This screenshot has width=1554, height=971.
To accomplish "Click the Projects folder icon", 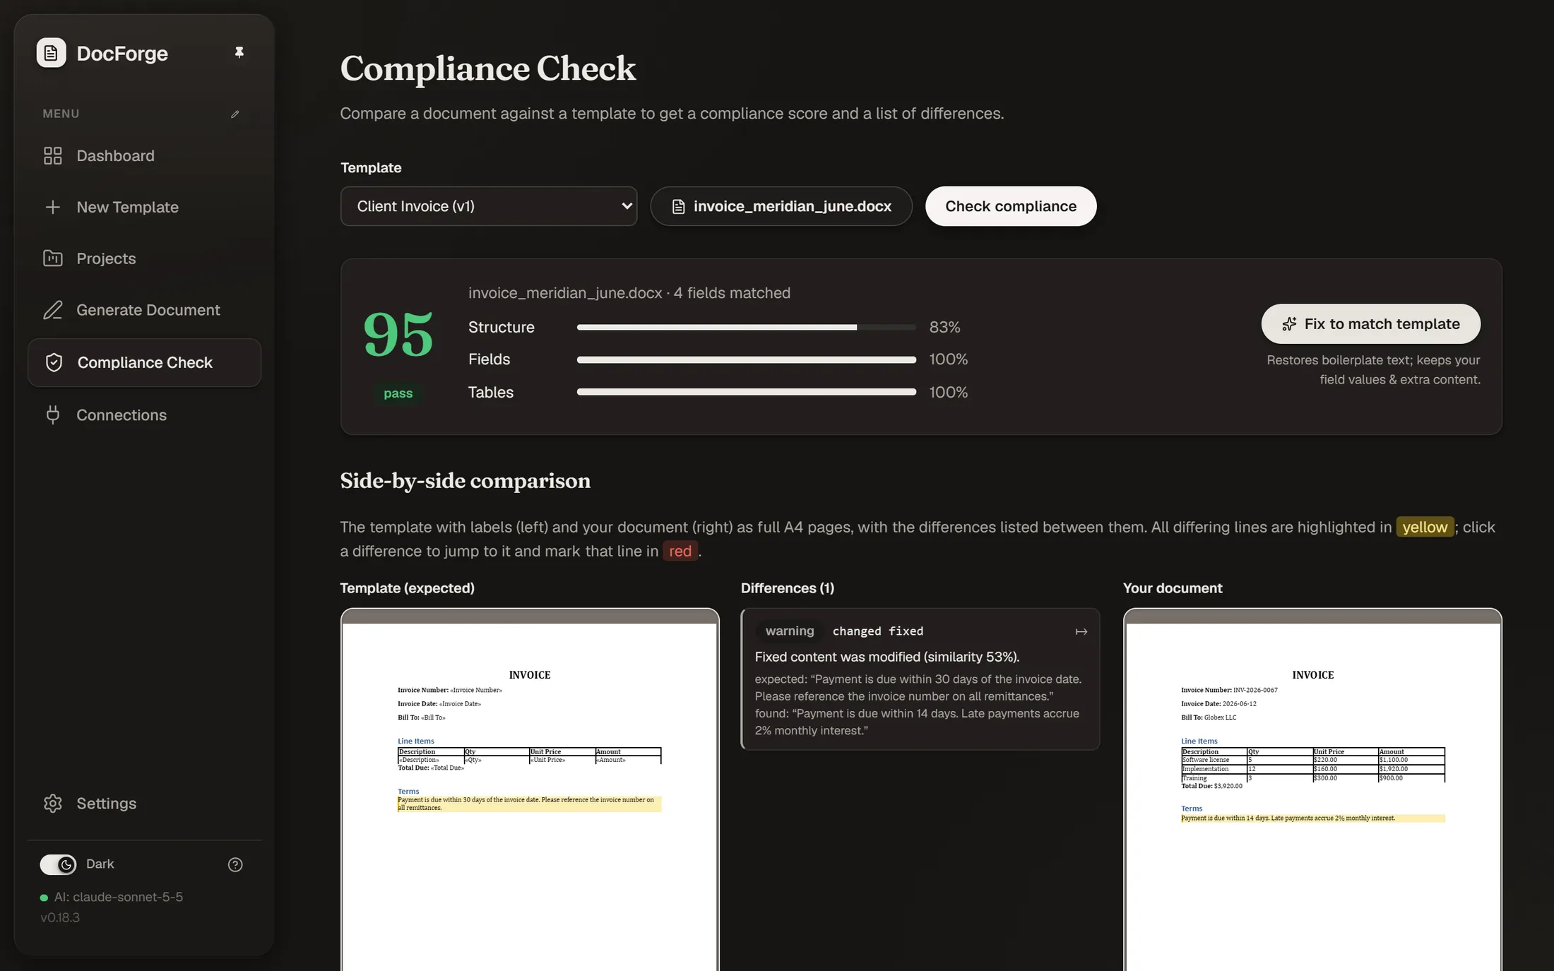I will (x=53, y=258).
